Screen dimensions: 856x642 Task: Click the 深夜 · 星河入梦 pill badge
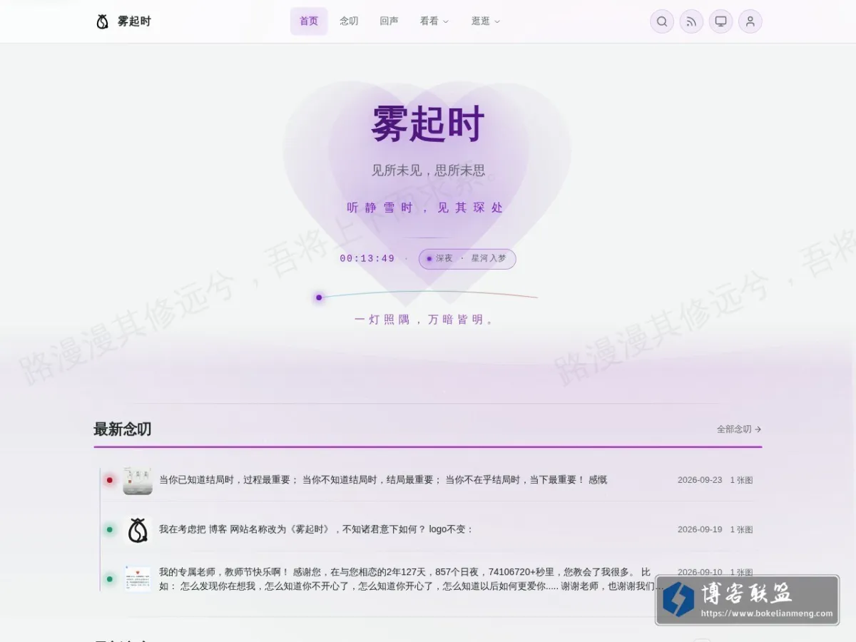pyautogui.click(x=467, y=259)
